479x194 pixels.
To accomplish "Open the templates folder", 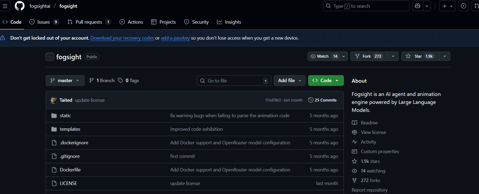I will (70, 129).
